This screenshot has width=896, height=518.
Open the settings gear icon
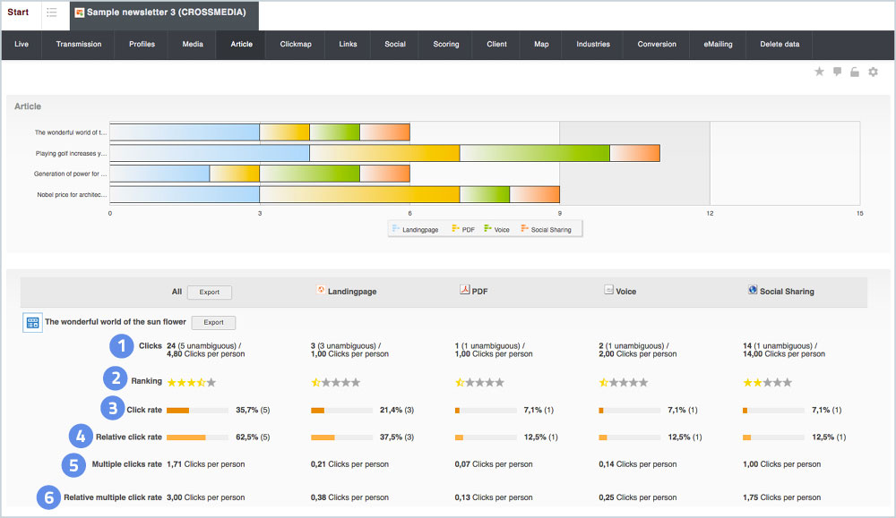873,72
